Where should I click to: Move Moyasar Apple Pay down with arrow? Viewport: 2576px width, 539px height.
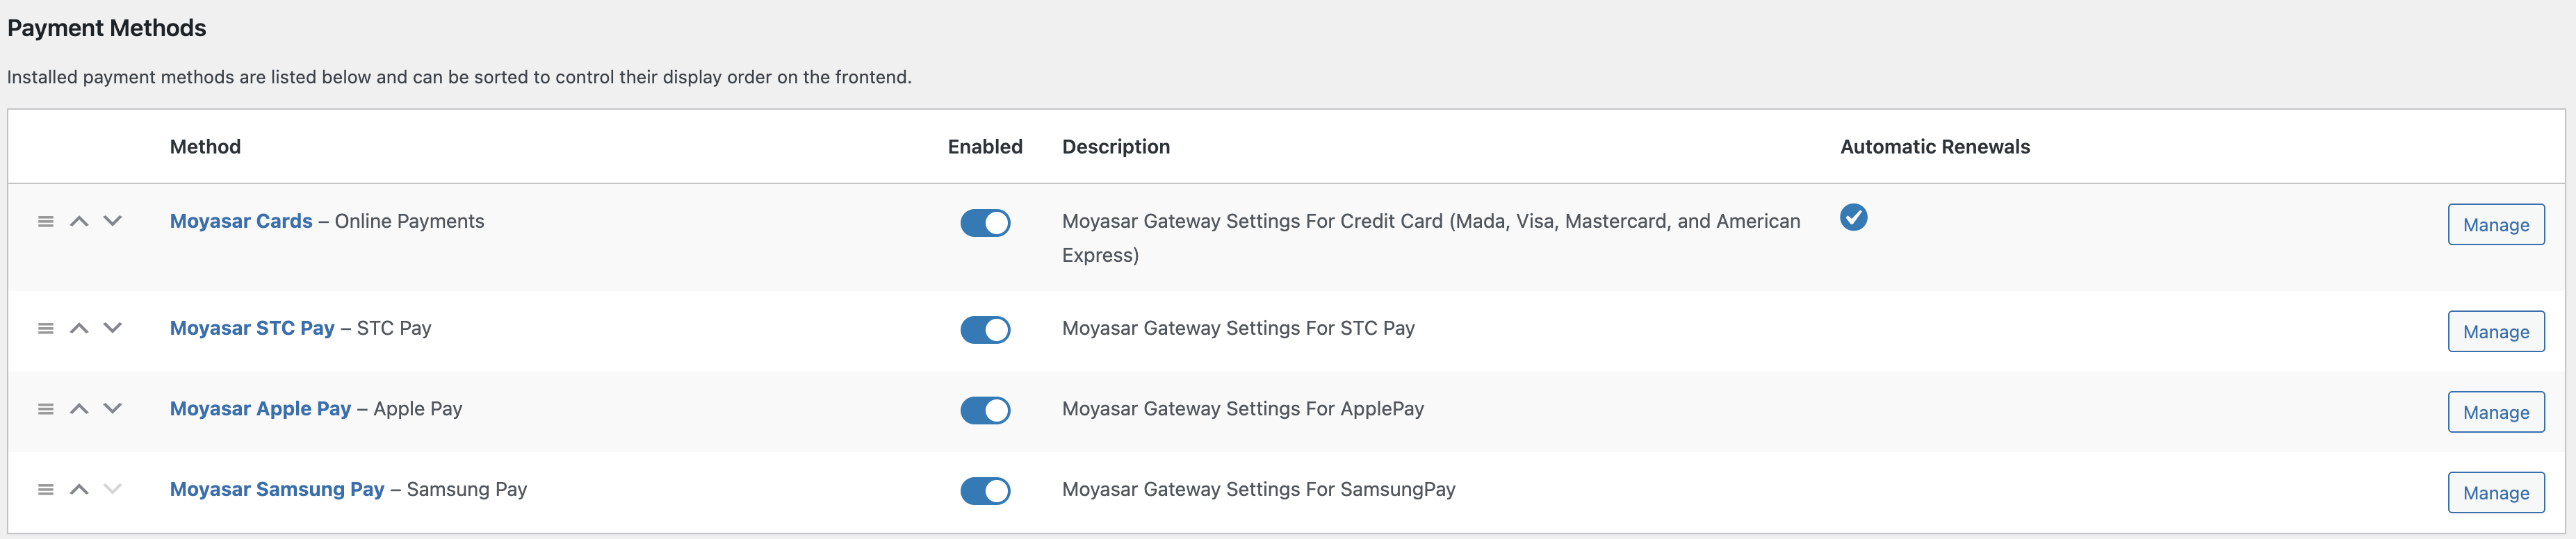[x=113, y=409]
